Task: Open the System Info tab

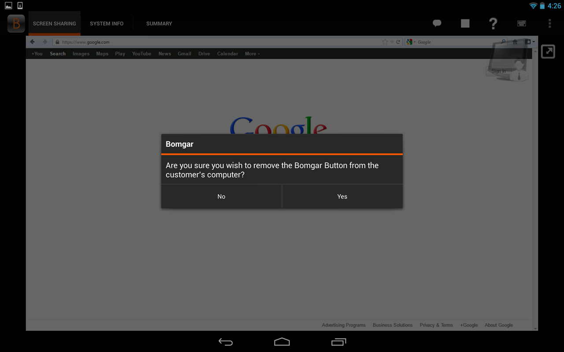Action: [107, 24]
